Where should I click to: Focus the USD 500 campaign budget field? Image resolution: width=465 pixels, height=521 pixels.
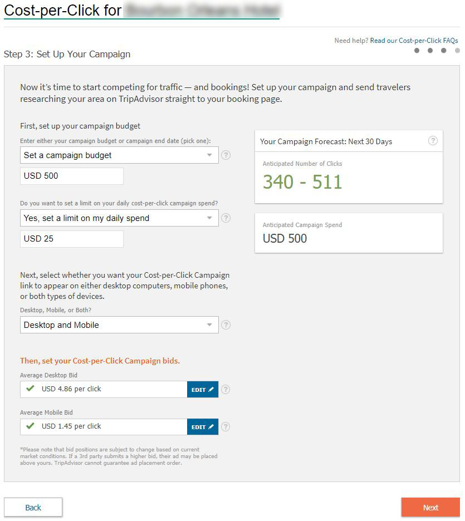coord(72,176)
